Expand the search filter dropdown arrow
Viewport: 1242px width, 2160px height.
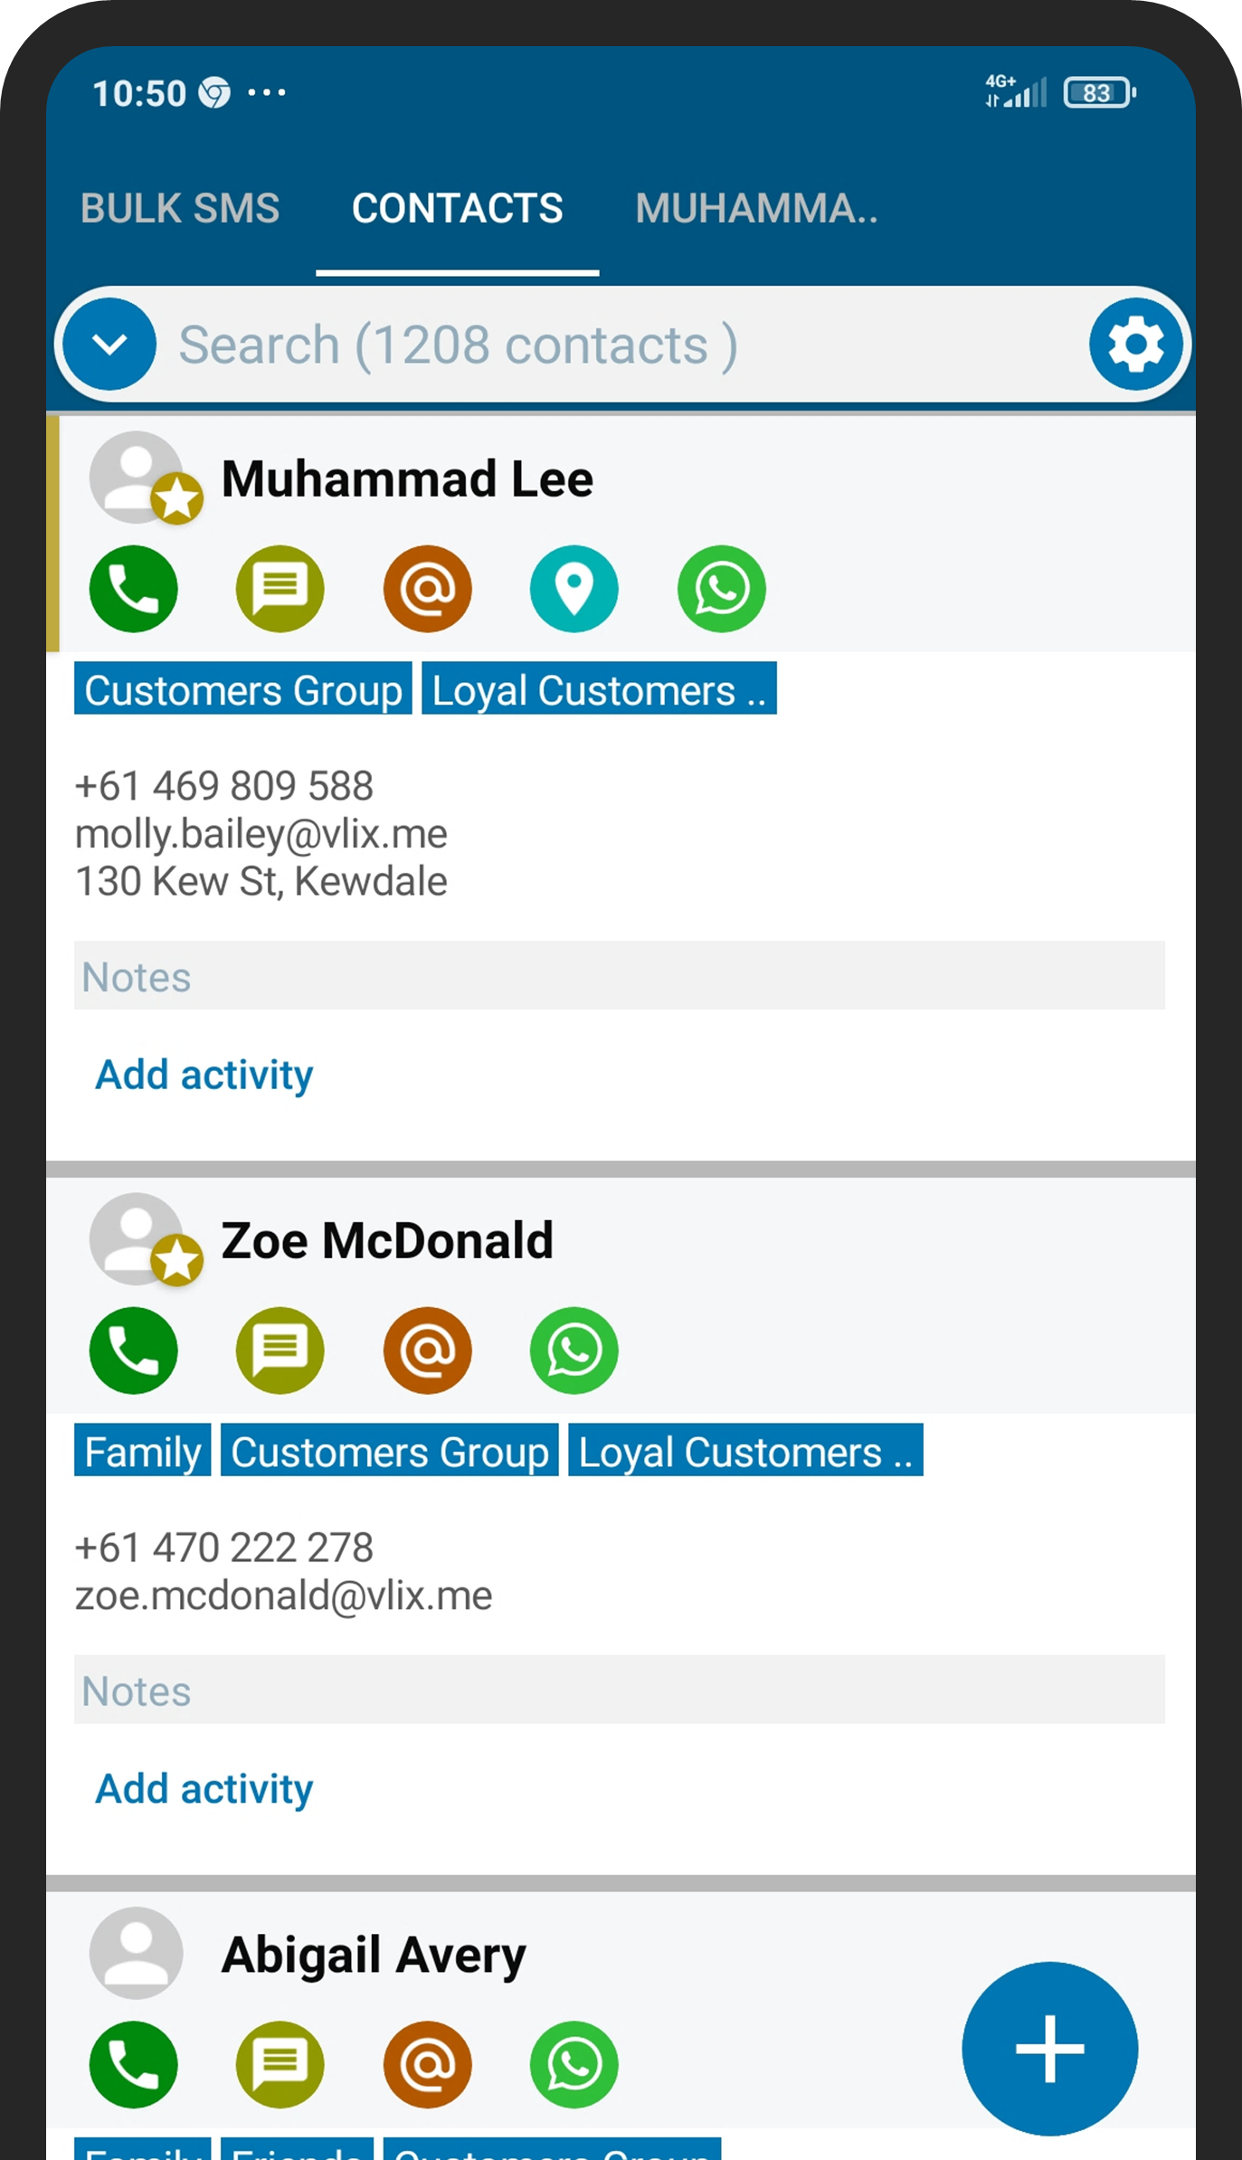pos(109,345)
